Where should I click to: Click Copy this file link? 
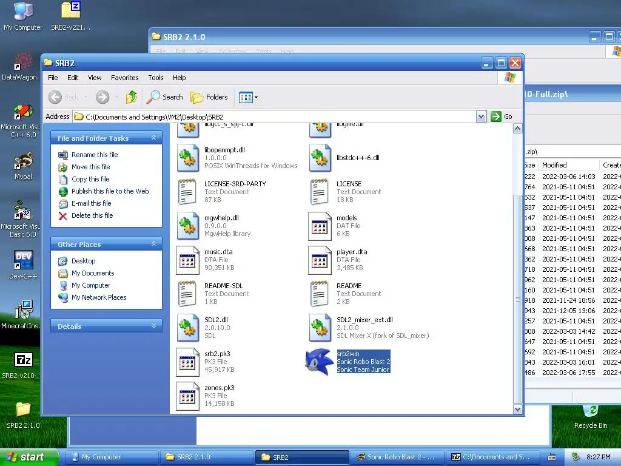90,179
